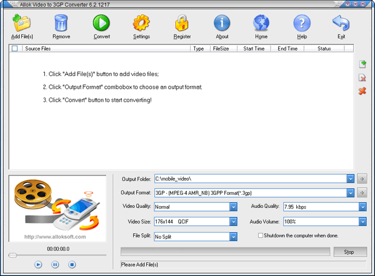Play the preview video
The height and width of the screenshot is (276, 375).
point(38,265)
